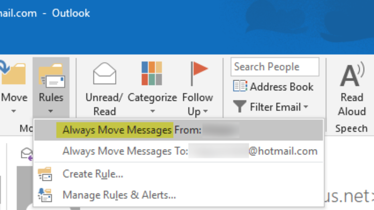Collapse the Rules dropdown arrow
374x210 pixels.
point(51,111)
